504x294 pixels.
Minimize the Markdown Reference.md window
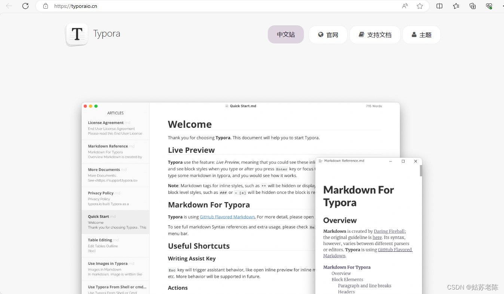point(391,161)
